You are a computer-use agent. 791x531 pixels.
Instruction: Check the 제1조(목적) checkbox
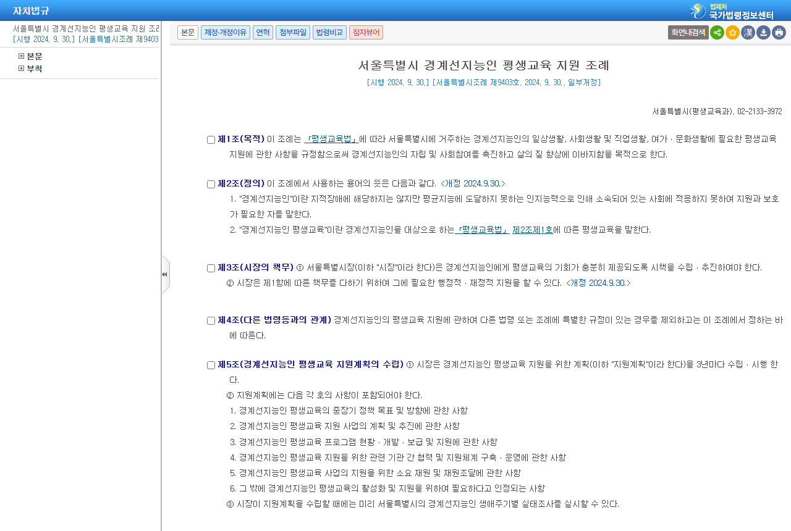pos(211,140)
